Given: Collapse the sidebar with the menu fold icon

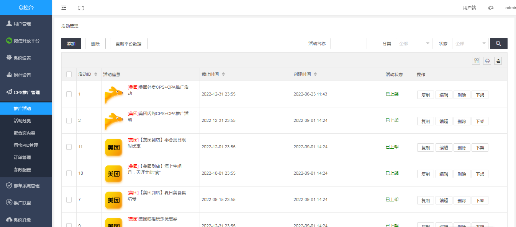Looking at the screenshot, I should (x=64, y=8).
